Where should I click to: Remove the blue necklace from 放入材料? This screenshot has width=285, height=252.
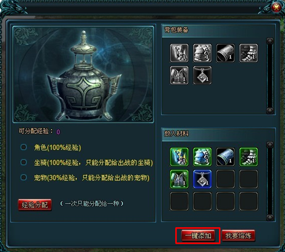point(202,179)
